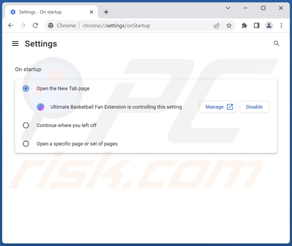This screenshot has height=246, width=292.
Task: Click the extension controlling this setting text
Action: coord(116,107)
